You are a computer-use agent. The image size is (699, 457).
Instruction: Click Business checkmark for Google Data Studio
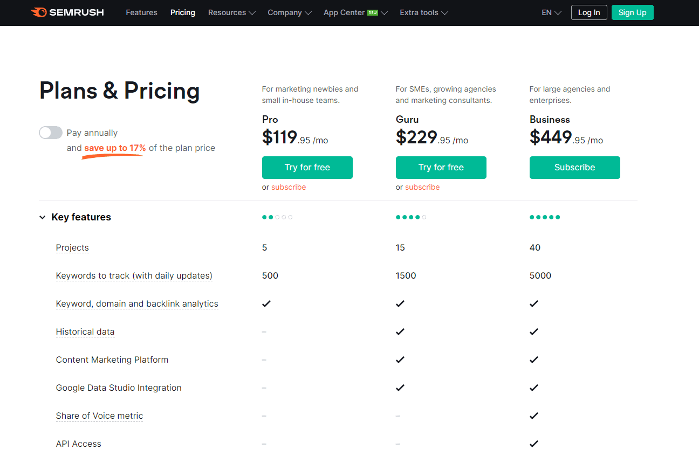coord(534,387)
